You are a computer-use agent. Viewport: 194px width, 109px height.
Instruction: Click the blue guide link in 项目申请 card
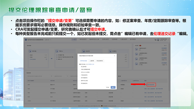(x=33, y=59)
